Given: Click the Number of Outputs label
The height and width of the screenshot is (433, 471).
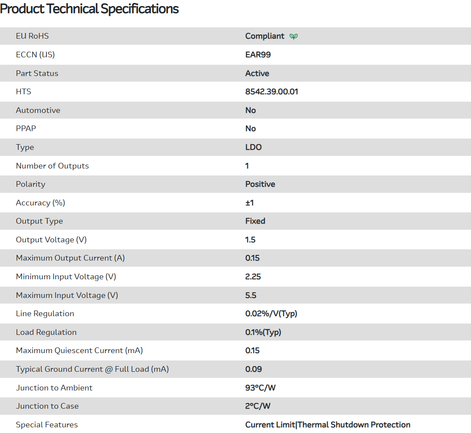Looking at the screenshot, I should pos(52,166).
